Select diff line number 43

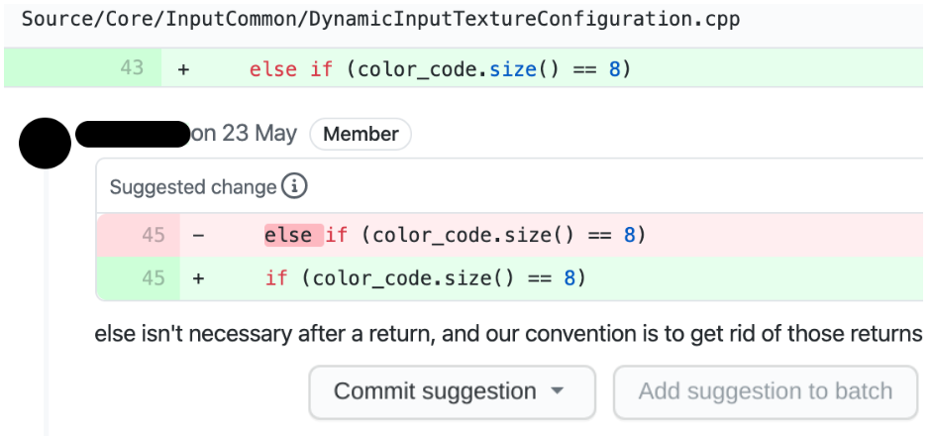point(132,68)
